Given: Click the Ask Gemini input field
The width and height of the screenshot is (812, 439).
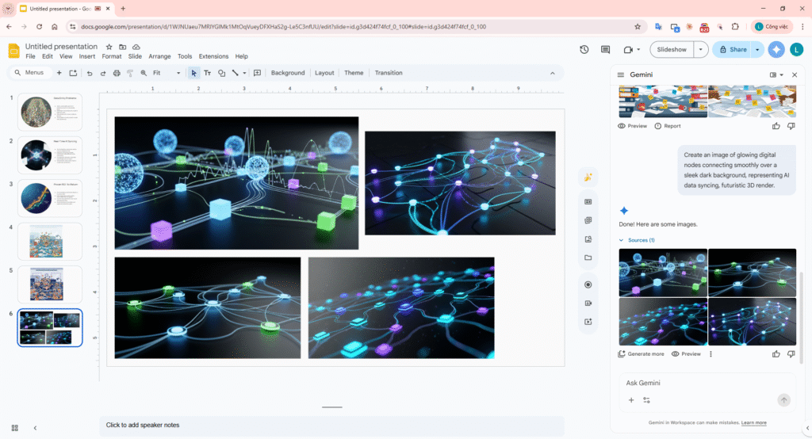Looking at the screenshot, I should pyautogui.click(x=698, y=383).
